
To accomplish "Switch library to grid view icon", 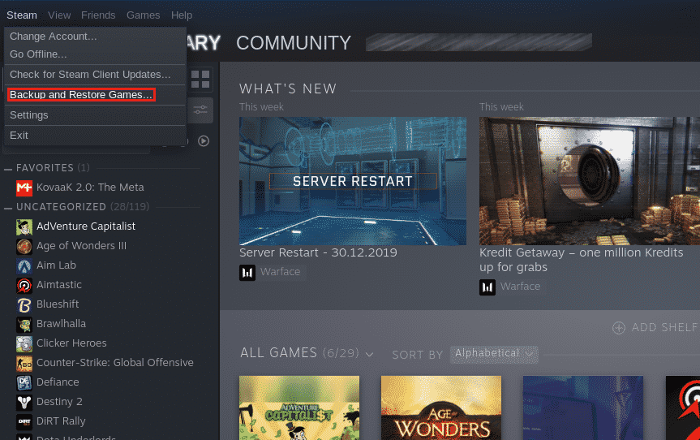I will coord(200,79).
